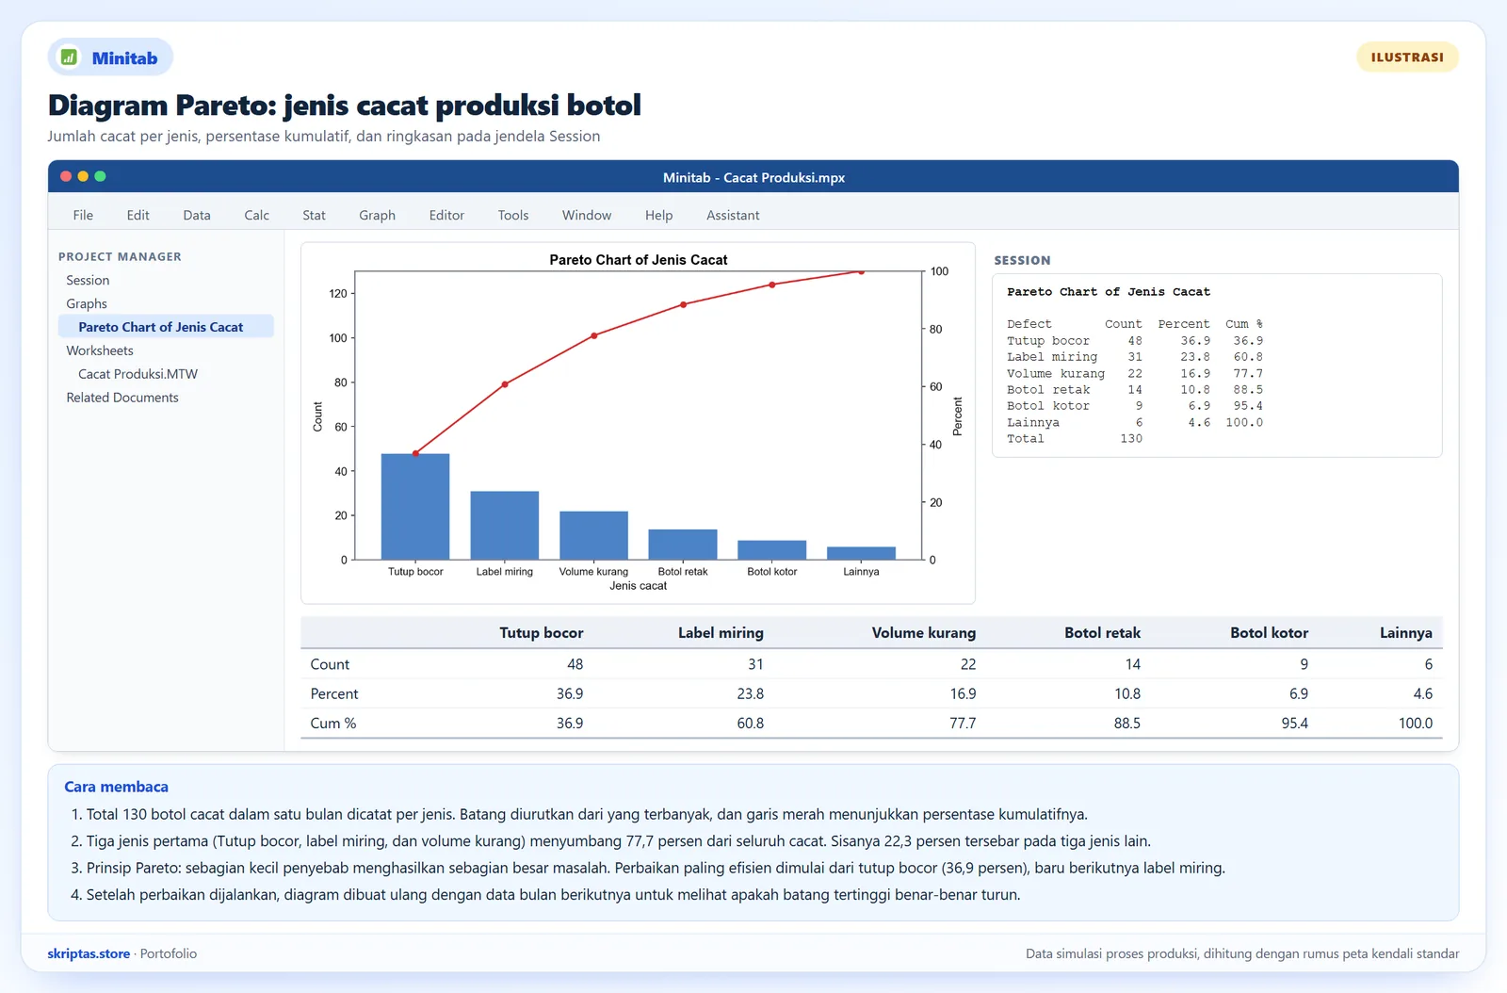Viewport: 1507px width, 993px height.
Task: Click the value 60.8 in Cum % row
Action: click(751, 724)
